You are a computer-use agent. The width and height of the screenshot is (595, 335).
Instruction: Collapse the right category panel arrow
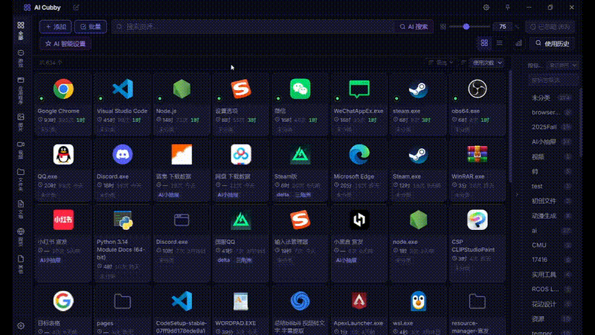click(517, 194)
